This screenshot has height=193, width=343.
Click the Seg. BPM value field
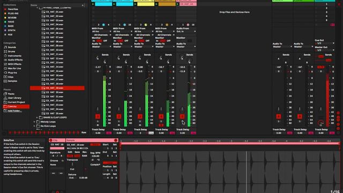[95, 156]
